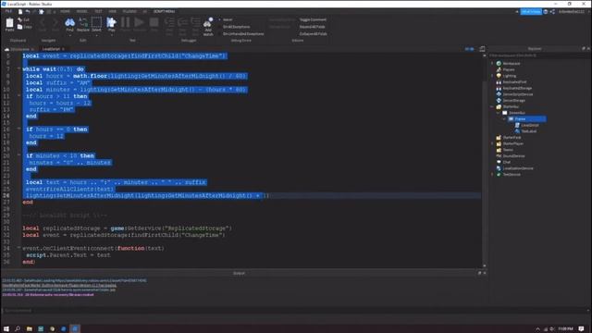Click the LocalScript icon in Explorer tree

click(517, 125)
